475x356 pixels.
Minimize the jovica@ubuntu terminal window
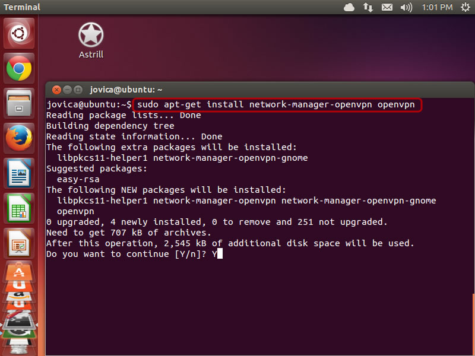tap(67, 90)
